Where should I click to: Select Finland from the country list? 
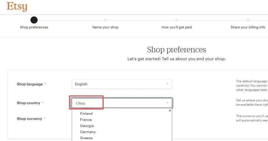coord(86,114)
